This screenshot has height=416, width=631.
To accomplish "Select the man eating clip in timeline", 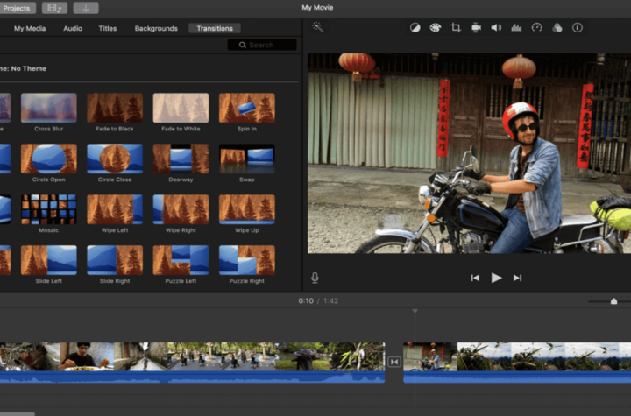I will point(87,356).
